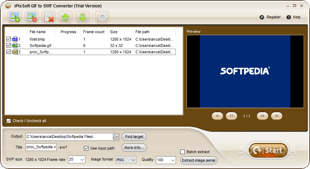This screenshot has width=310, height=169.
Task: Start the conversion
Action: pos(268,150)
